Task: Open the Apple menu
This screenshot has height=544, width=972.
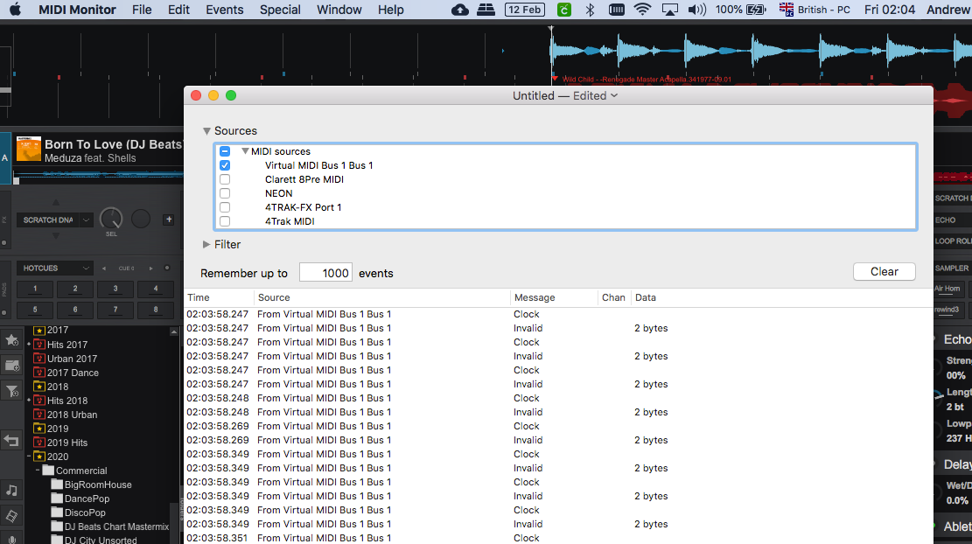Action: (16, 10)
